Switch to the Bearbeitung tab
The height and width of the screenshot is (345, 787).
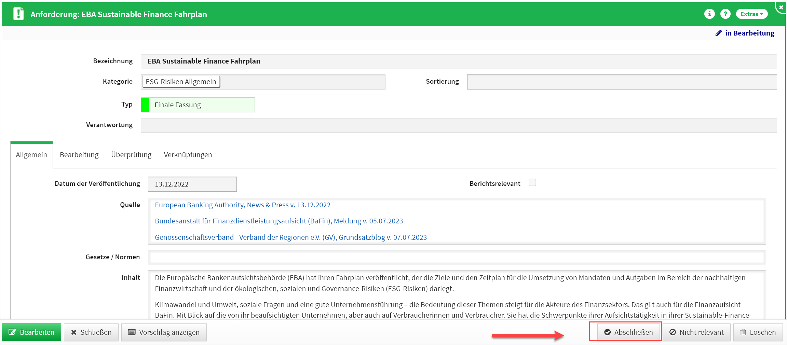click(x=79, y=155)
